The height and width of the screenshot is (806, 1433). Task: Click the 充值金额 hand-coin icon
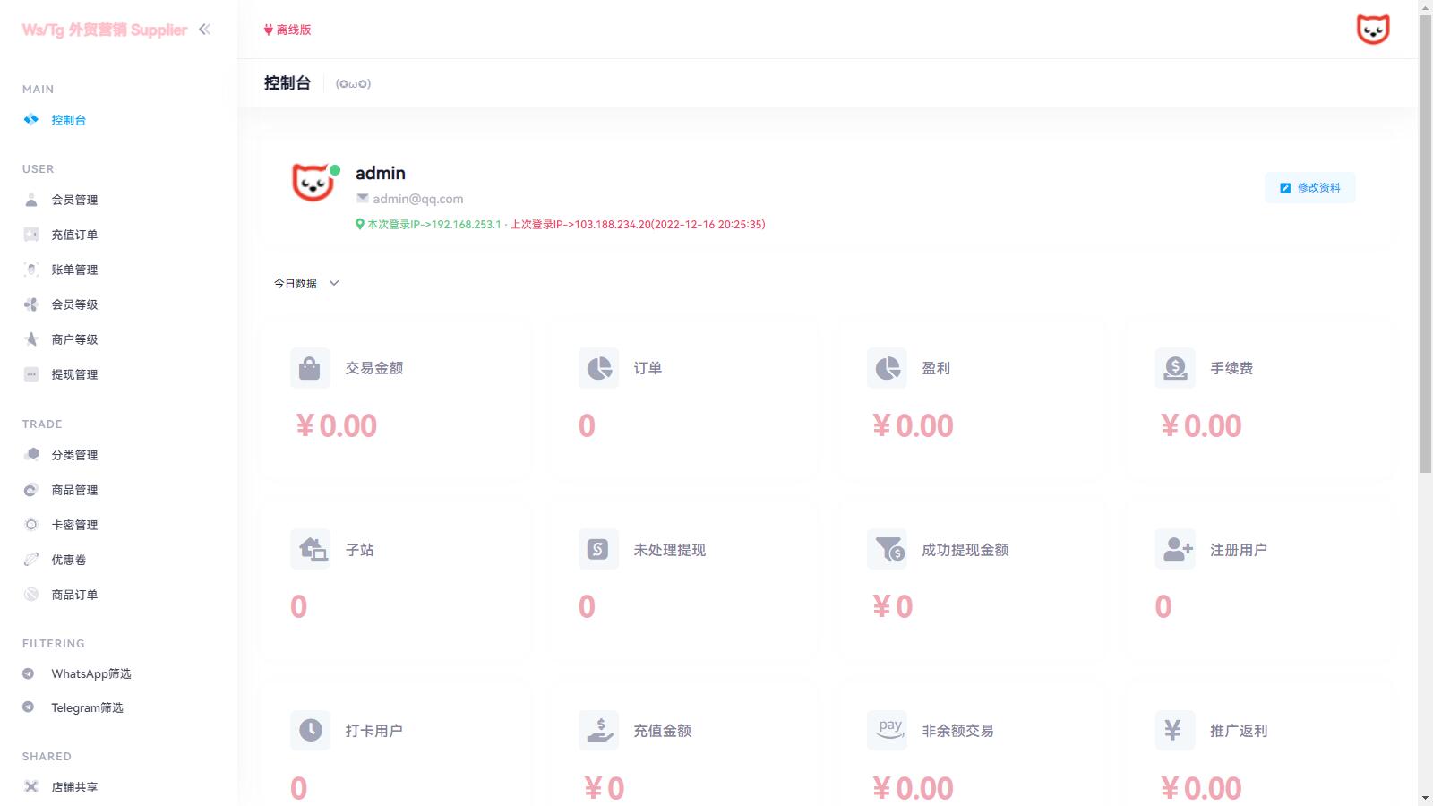(x=598, y=730)
